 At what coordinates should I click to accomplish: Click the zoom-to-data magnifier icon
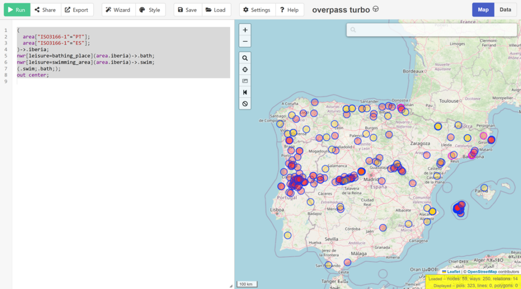pos(245,58)
